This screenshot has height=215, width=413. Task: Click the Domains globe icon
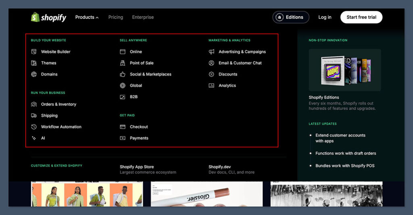click(34, 74)
